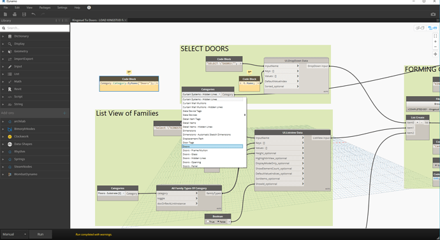Open the Settings menu
Screen dimensions: 440x240
pyautogui.click(x=62, y=8)
